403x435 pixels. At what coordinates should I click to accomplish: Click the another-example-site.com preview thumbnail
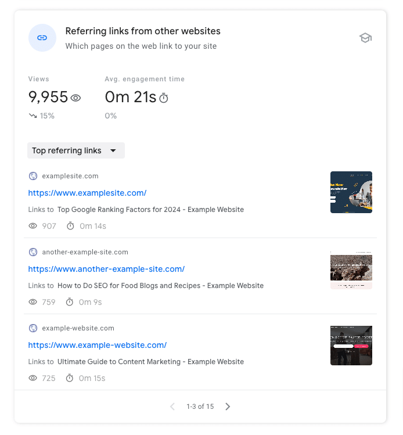point(351,270)
